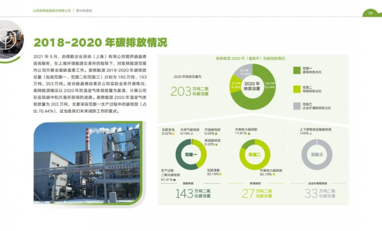Click the 直接排放 section heading
This screenshot has width=382, height=231.
point(188,183)
